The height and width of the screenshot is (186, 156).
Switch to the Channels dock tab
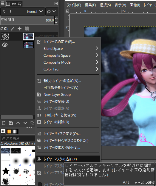coord(8,4)
